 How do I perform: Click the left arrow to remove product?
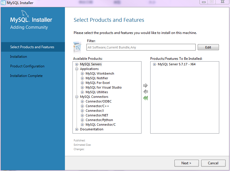click(146, 92)
